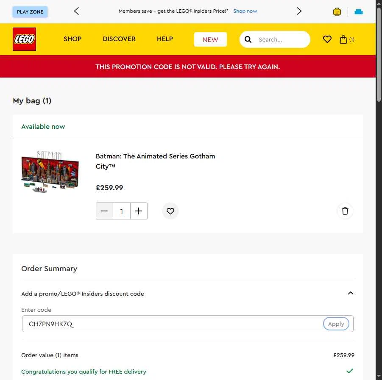Click the FREE delivery congratulations text
This screenshot has width=382, height=380.
pos(84,372)
